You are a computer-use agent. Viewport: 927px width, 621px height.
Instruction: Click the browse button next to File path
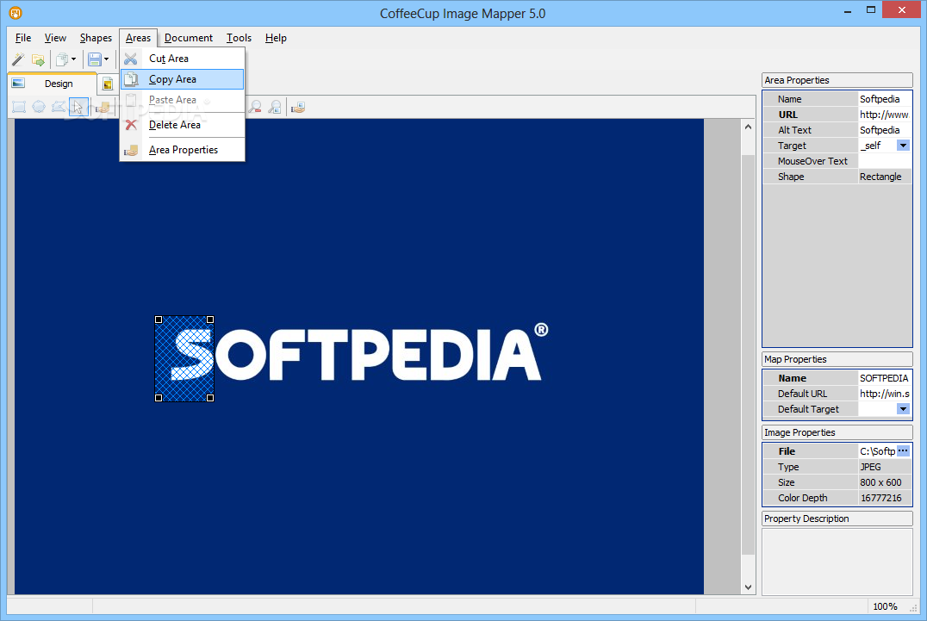[x=903, y=450]
